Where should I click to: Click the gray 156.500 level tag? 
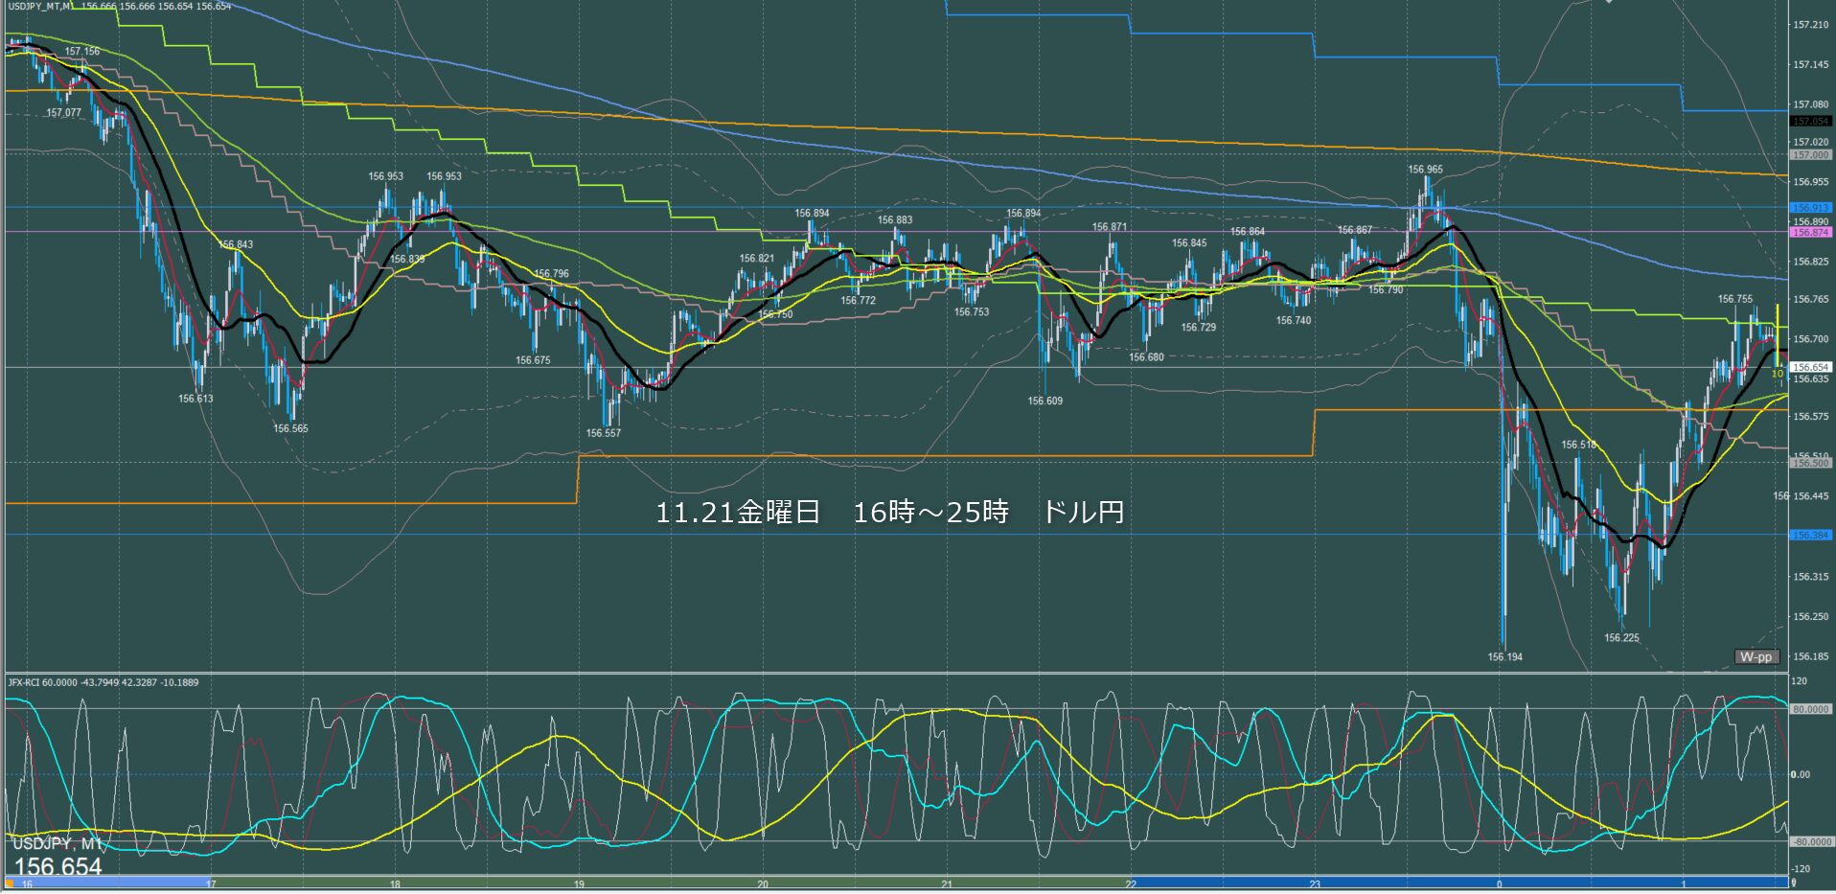coord(1810,463)
